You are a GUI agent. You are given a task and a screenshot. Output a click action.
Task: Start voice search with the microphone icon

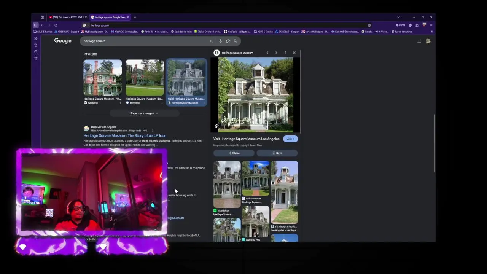click(220, 41)
